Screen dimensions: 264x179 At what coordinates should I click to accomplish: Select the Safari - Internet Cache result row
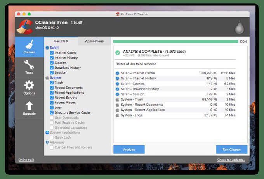click(175, 73)
